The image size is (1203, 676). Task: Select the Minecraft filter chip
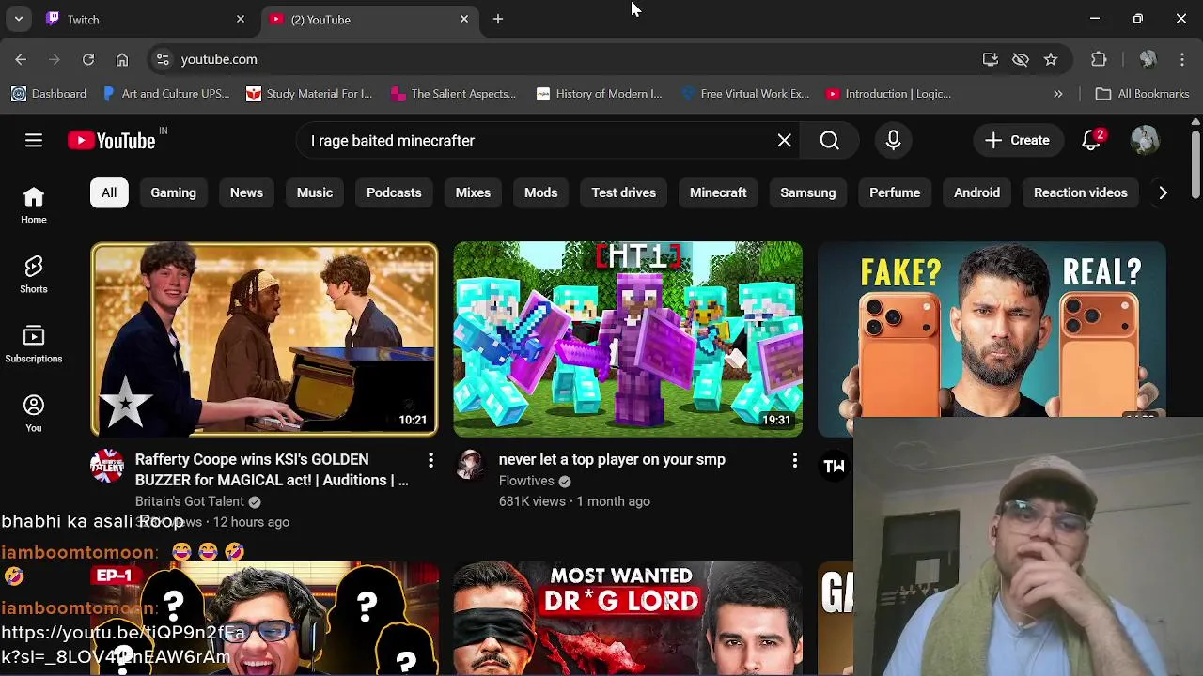coord(718,192)
